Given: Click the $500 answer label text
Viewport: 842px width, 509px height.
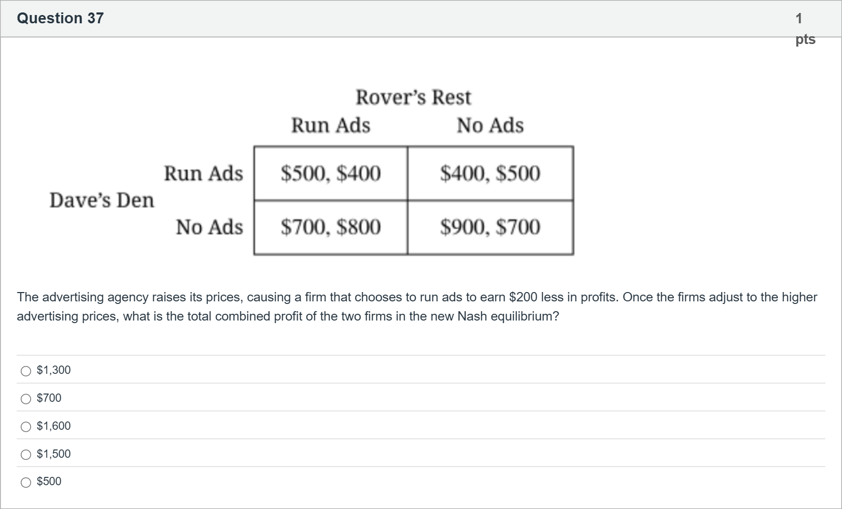Looking at the screenshot, I should click(49, 481).
